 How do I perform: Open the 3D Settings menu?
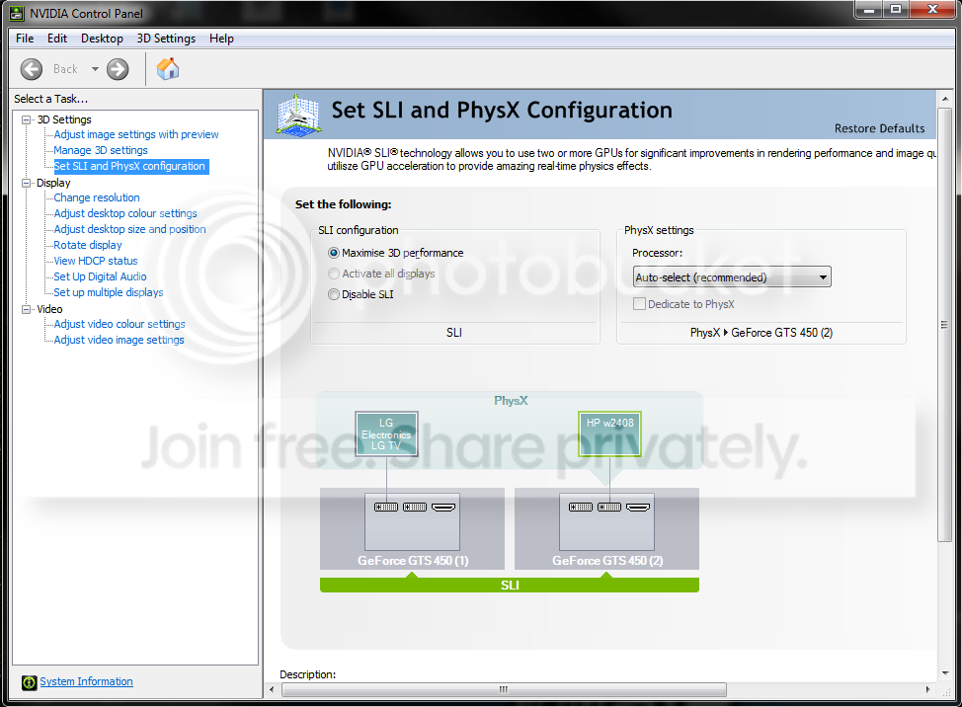[166, 39]
